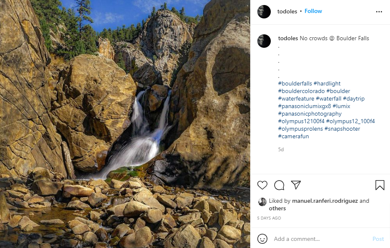Click the liker's small profile avatar
The height and width of the screenshot is (248, 390).
[262, 201]
